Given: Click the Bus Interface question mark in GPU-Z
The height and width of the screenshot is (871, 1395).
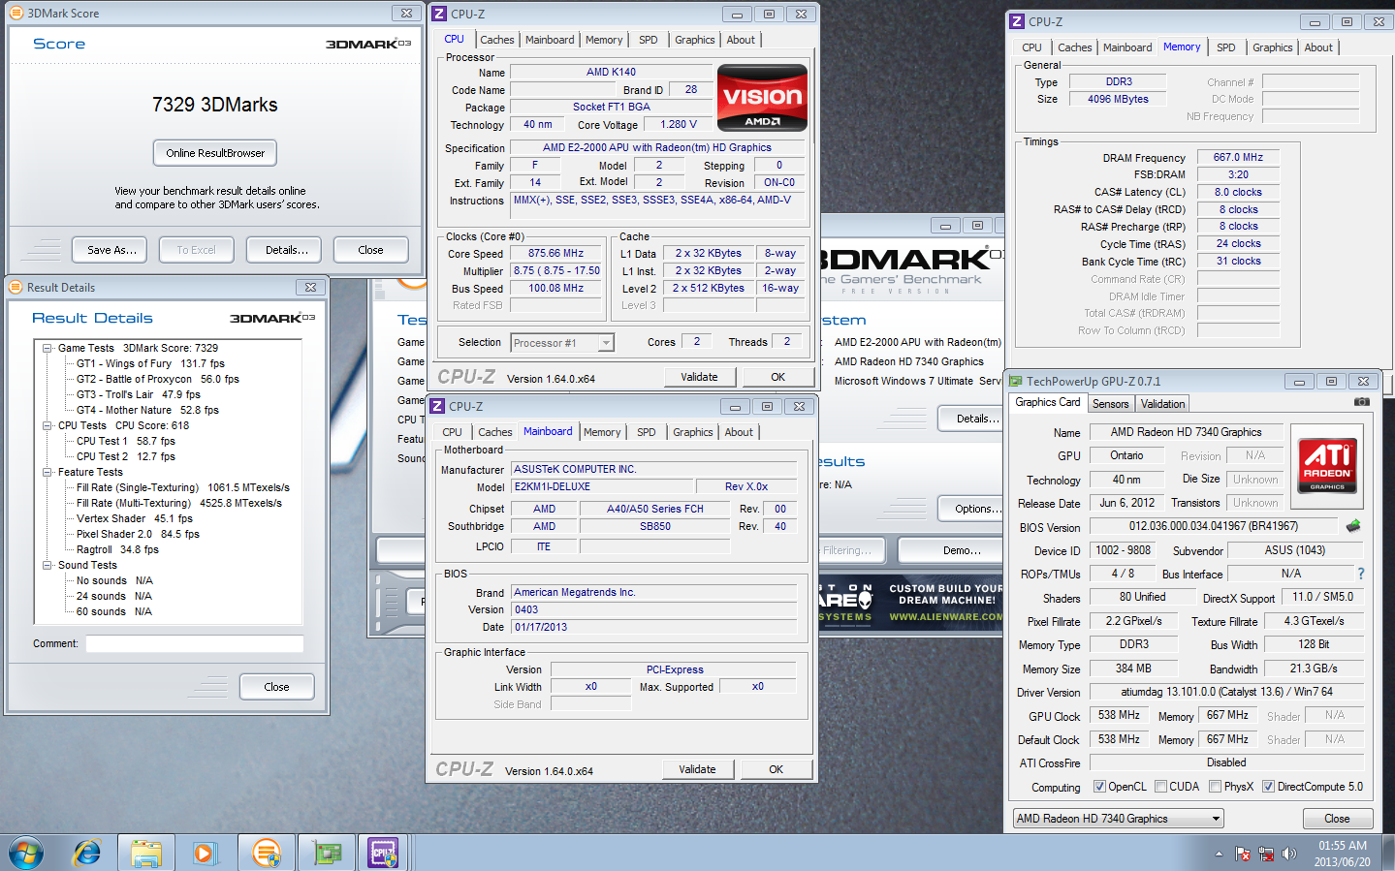Looking at the screenshot, I should pyautogui.click(x=1361, y=574).
